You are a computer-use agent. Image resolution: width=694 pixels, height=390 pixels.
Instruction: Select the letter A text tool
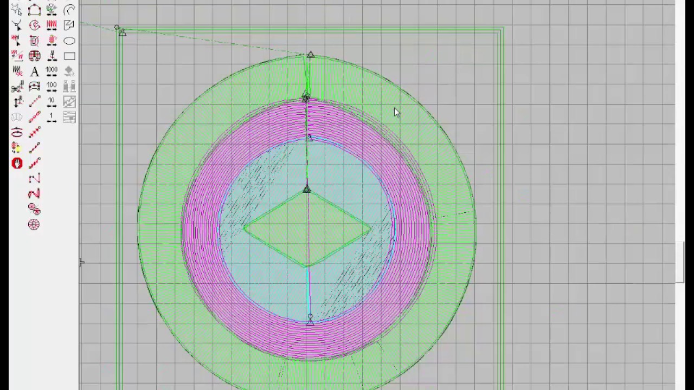(x=34, y=71)
